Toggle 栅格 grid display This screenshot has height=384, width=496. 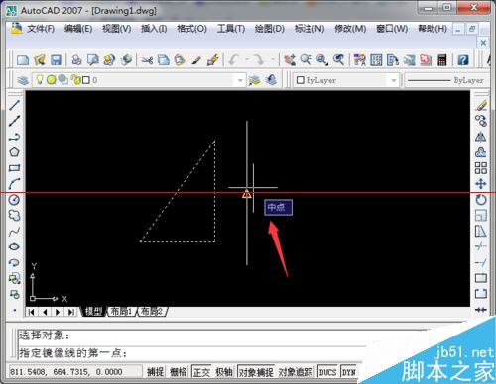click(x=179, y=372)
